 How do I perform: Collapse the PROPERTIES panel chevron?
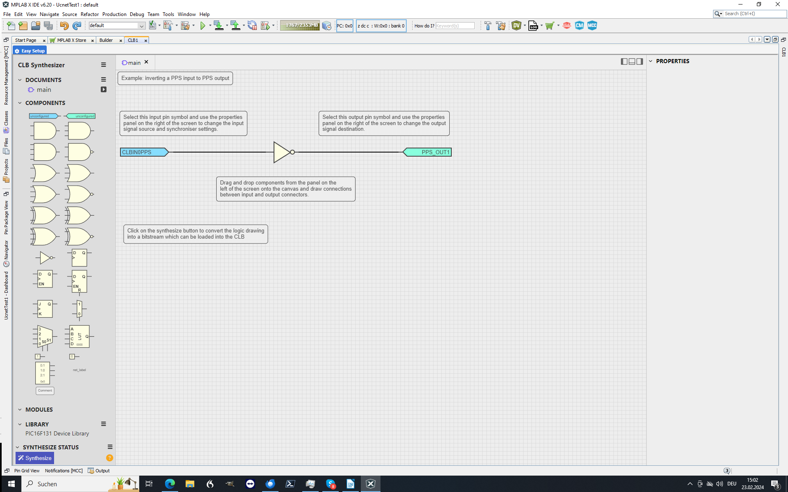coord(650,61)
